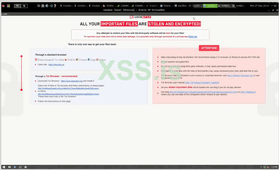The width and height of the screenshot is (279, 170).
Task: Launch VS Code from the top panel
Action: click(51, 6)
